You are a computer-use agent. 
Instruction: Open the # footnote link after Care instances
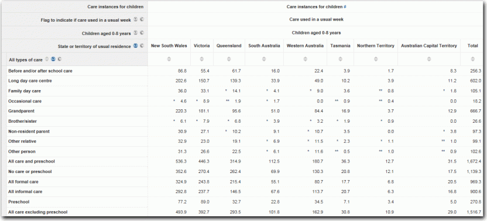pyautogui.click(x=345, y=6)
